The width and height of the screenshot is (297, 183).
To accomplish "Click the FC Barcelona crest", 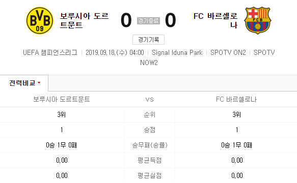I will click(258, 21).
